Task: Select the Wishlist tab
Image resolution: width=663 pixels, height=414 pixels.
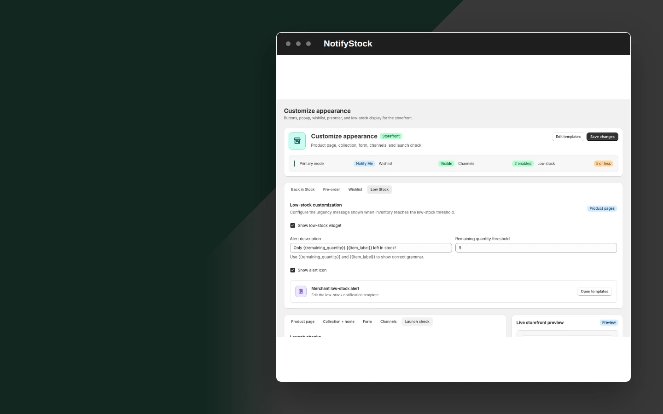Action: pos(355,190)
